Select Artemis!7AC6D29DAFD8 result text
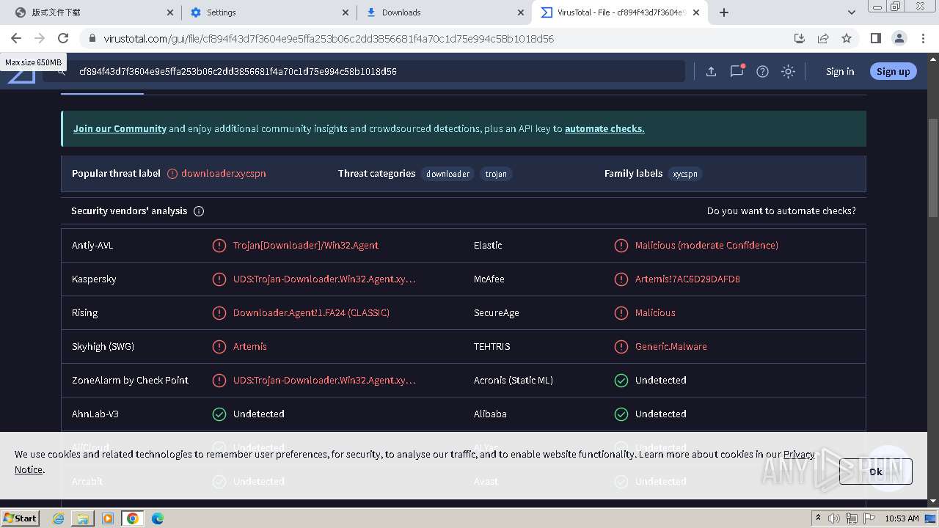Screen dimensions: 939x528 tap(687, 279)
